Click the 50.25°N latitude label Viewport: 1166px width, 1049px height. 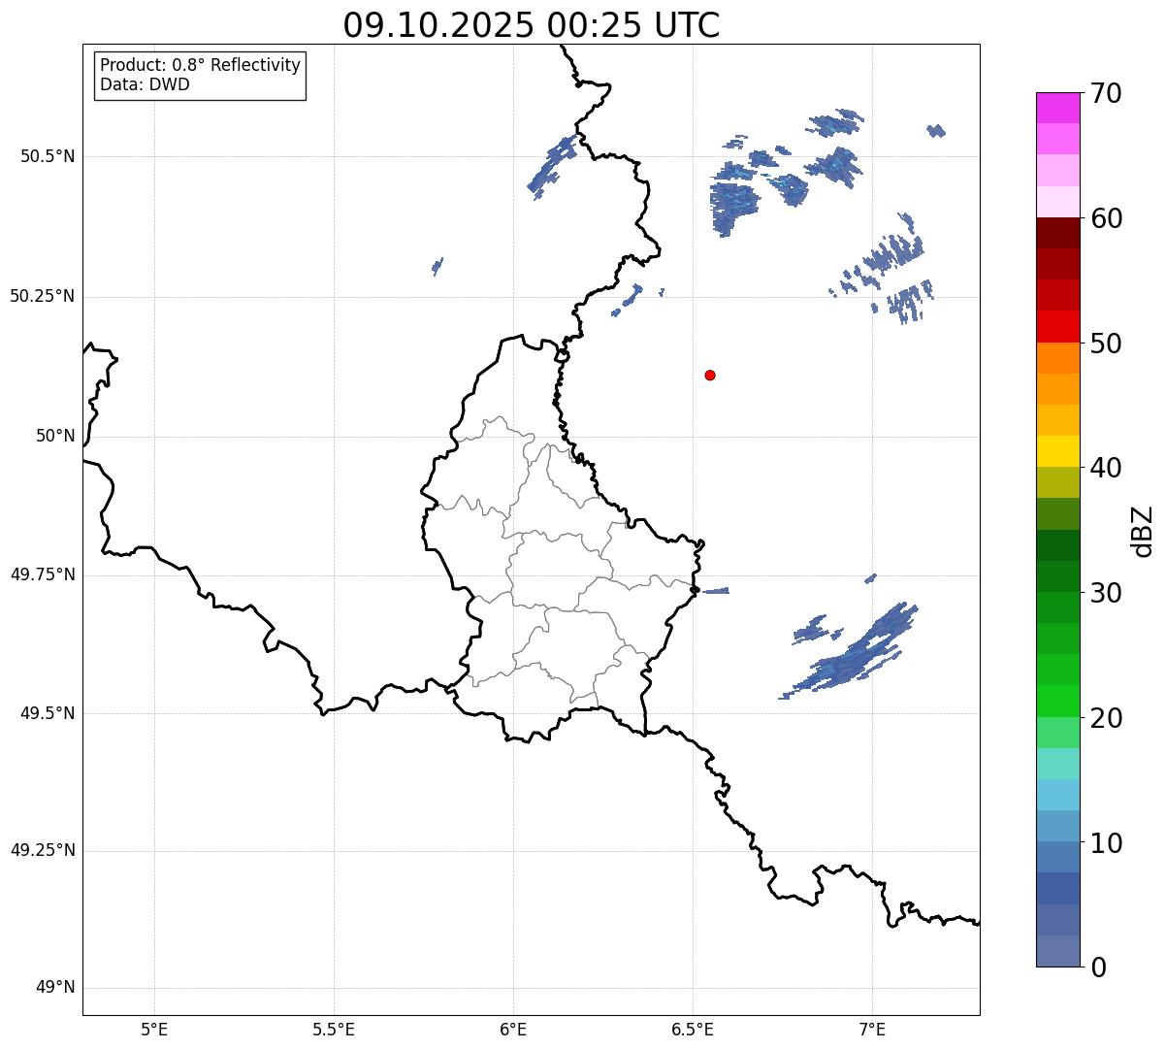click(43, 296)
